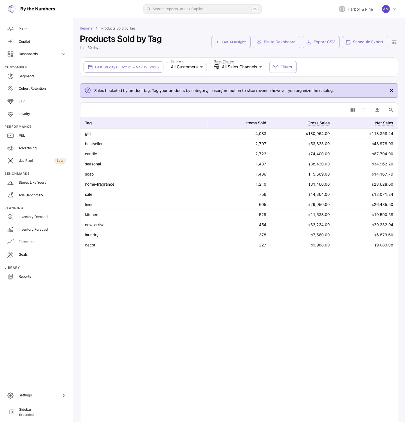Click the table search magnifier icon
This screenshot has width=405, height=422.
[x=391, y=110]
